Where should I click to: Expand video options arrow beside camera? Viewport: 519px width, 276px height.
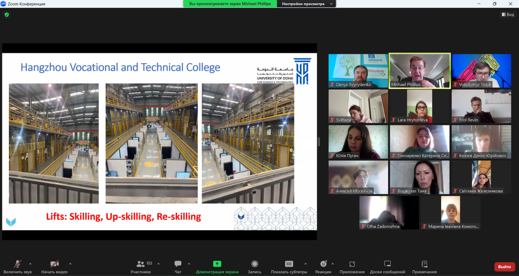70,263
